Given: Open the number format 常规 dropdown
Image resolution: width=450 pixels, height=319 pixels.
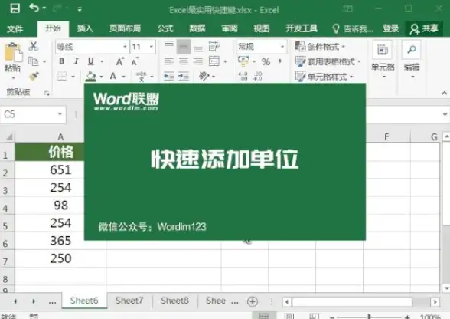Looking at the screenshot, I should click(x=282, y=47).
